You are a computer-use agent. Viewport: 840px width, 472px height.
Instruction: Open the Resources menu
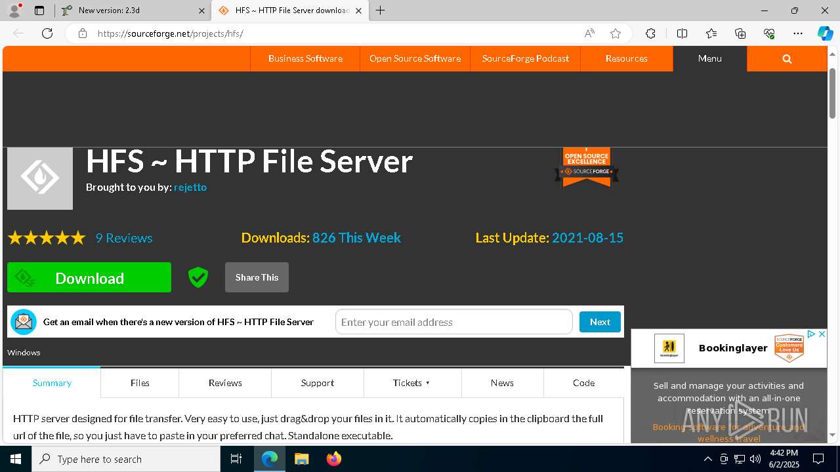[x=626, y=58]
